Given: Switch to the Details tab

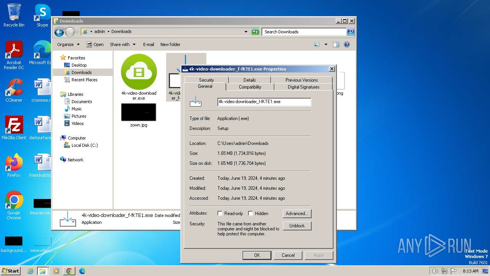Looking at the screenshot, I should point(250,80).
